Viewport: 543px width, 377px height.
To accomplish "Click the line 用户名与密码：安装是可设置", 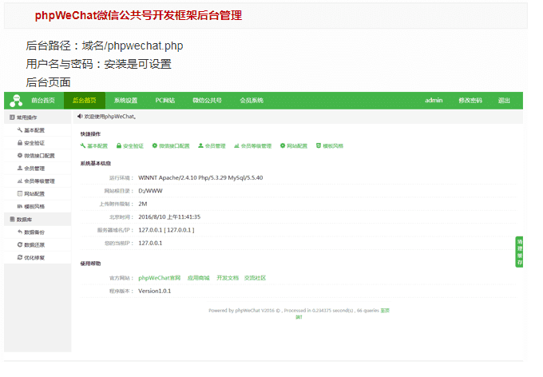I will 99,64.
